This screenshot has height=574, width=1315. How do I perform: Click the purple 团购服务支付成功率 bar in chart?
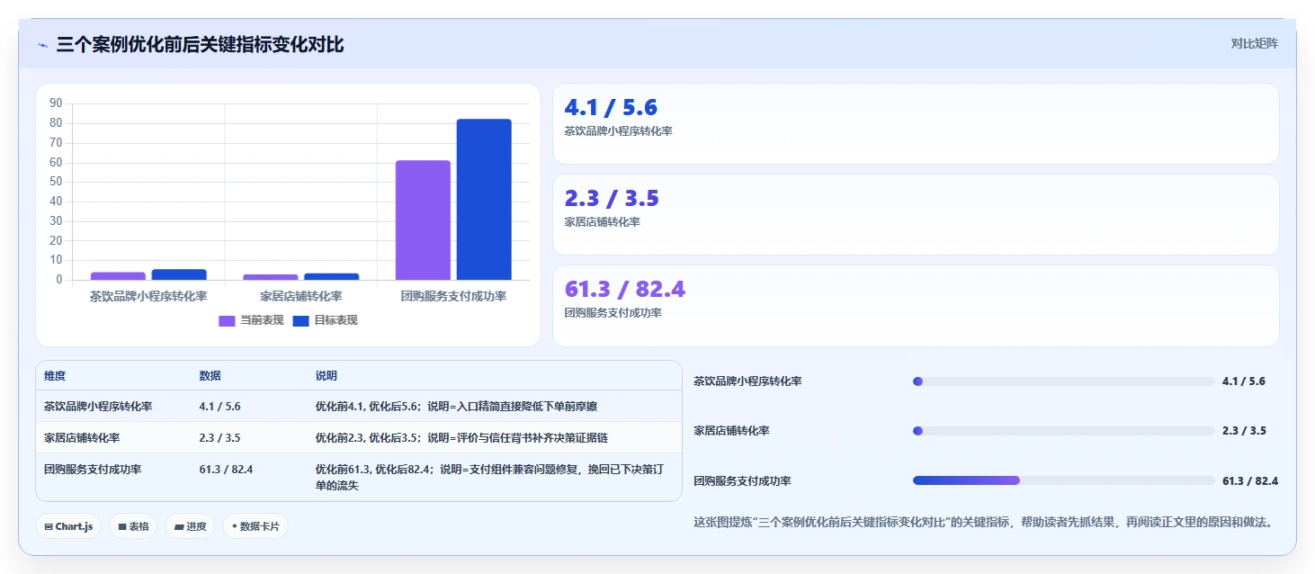[x=423, y=220]
